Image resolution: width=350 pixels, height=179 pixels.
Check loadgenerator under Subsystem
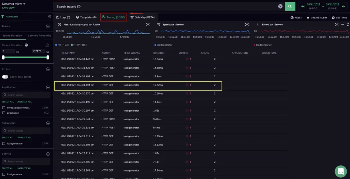coord(3,144)
